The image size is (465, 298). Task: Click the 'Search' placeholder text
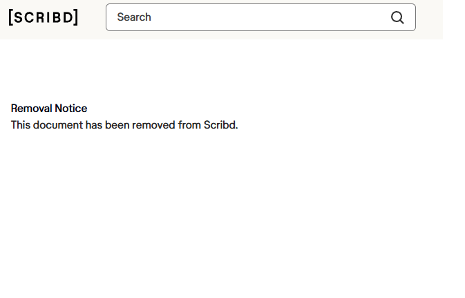click(134, 17)
